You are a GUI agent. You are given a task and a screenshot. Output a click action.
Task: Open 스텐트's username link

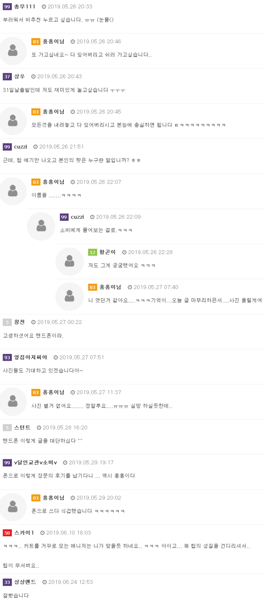[x=22, y=428]
